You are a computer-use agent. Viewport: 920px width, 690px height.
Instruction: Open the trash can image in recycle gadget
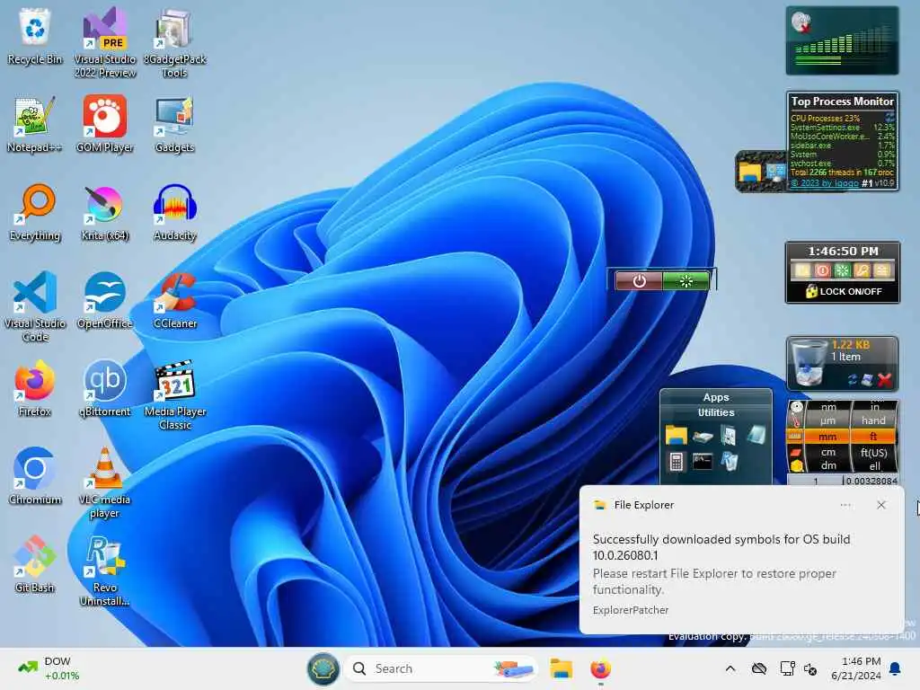tap(808, 363)
